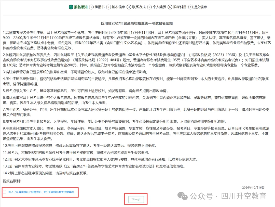Click the 下一步 button
Image resolution: width=275 pixels, height=207 pixels.
coord(136,199)
